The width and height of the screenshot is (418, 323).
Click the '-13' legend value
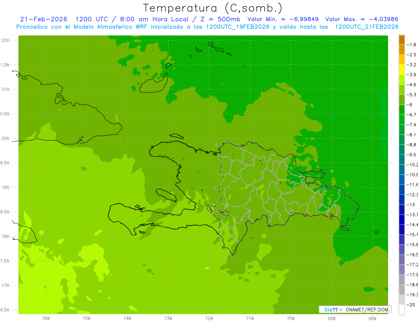click(x=411, y=205)
